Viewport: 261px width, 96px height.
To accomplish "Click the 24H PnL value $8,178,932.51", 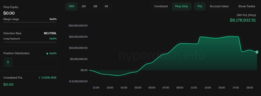I will tap(243, 20).
